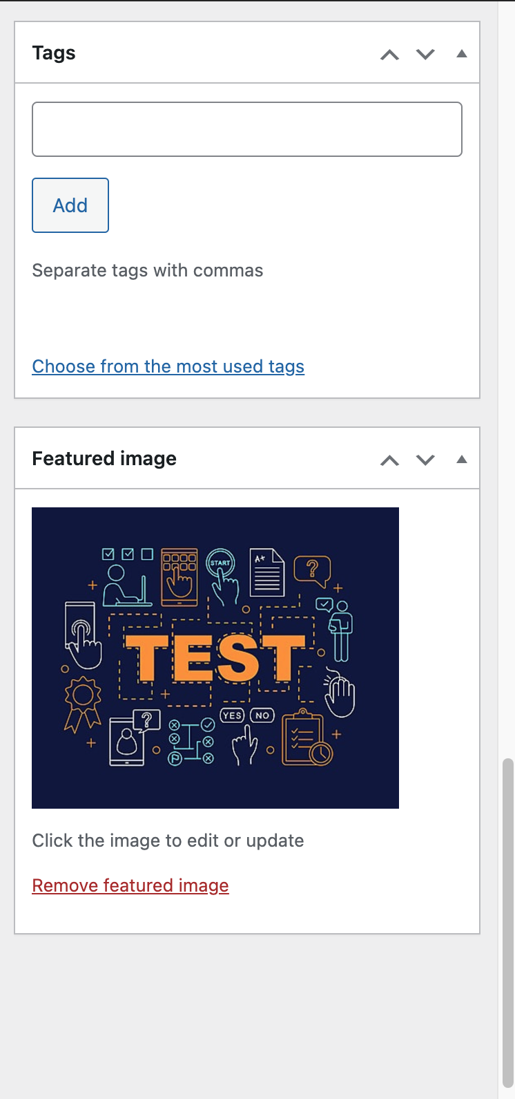This screenshot has width=515, height=1099.
Task: Click the clipboard with clock icon in the thumbnail
Action: coord(307,738)
